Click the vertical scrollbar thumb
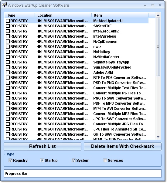Viewport: 167px width, 183px height. [x=158, y=47]
